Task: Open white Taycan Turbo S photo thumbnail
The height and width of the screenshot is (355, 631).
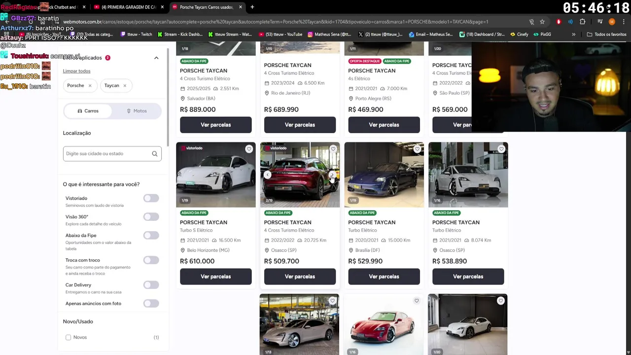Action: (216, 175)
